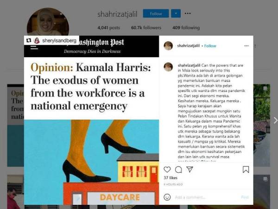
Task: View the 37 likes list
Action: (x=171, y=178)
